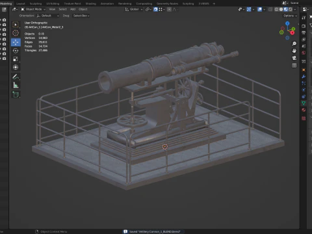Open Tool properties tab

304,18
